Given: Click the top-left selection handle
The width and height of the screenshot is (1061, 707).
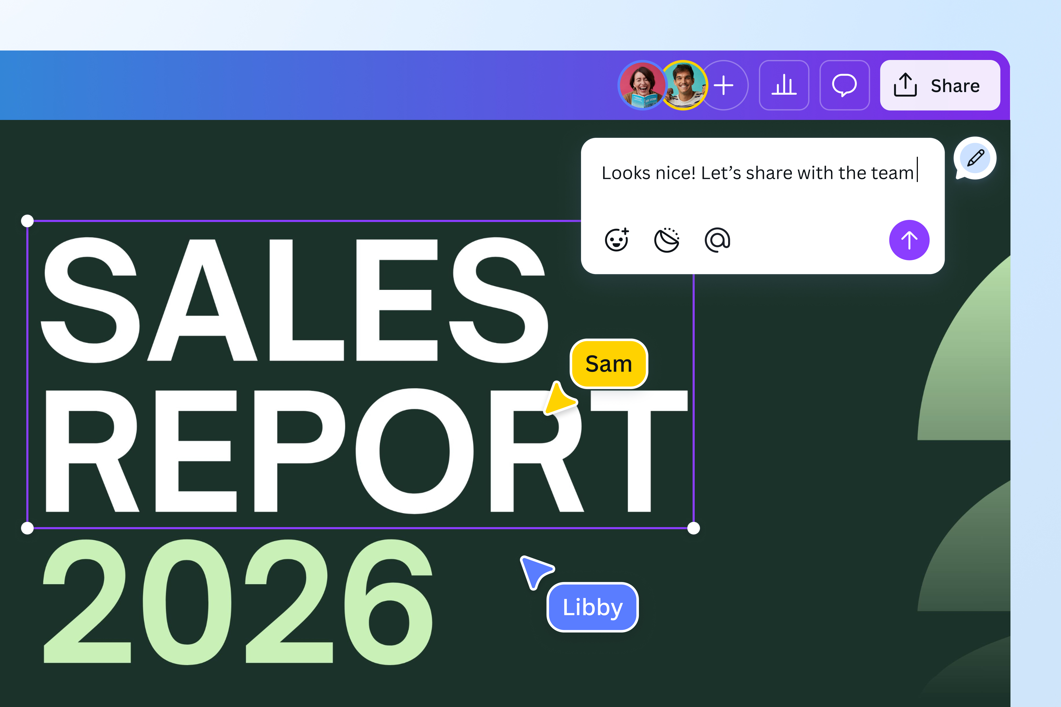Looking at the screenshot, I should pyautogui.click(x=28, y=221).
